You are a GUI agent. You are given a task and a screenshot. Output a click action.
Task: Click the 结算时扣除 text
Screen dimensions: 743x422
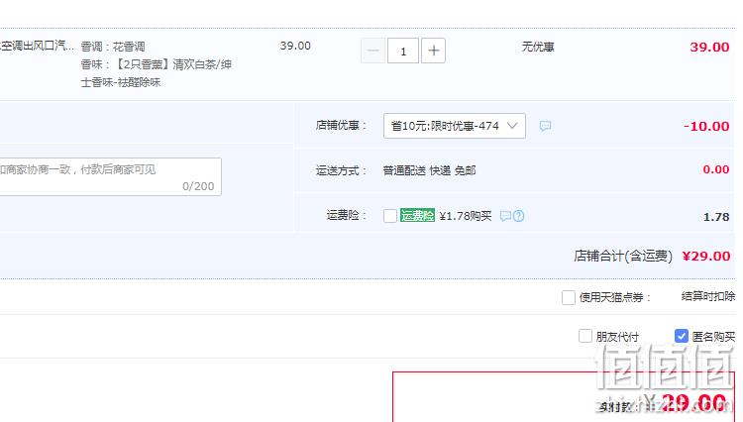click(708, 296)
